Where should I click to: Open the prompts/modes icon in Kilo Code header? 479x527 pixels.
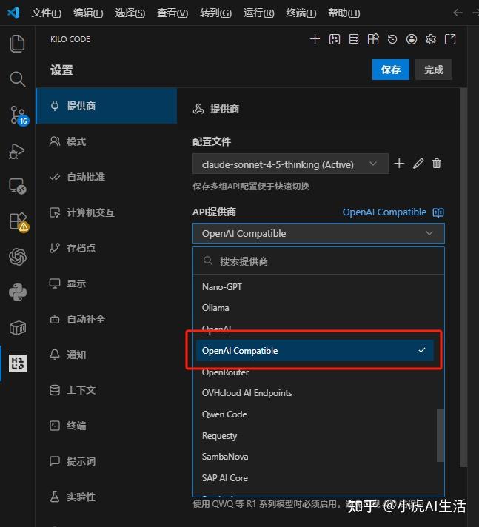tap(335, 39)
